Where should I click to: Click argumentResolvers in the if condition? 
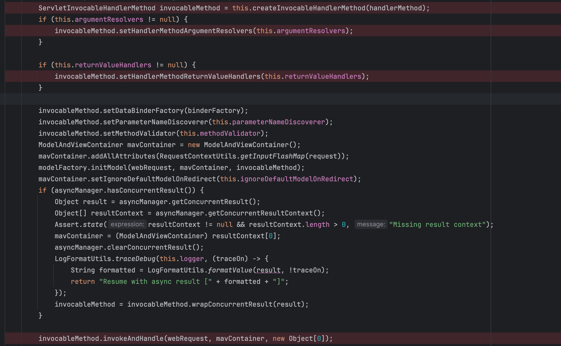tap(109, 19)
